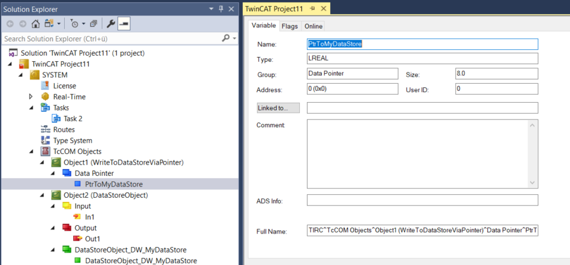Click the User ID input field
Screen dimensions: 570x265
497,89
